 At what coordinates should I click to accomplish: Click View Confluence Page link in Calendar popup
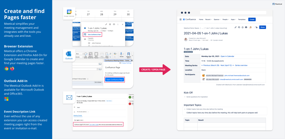94,34
